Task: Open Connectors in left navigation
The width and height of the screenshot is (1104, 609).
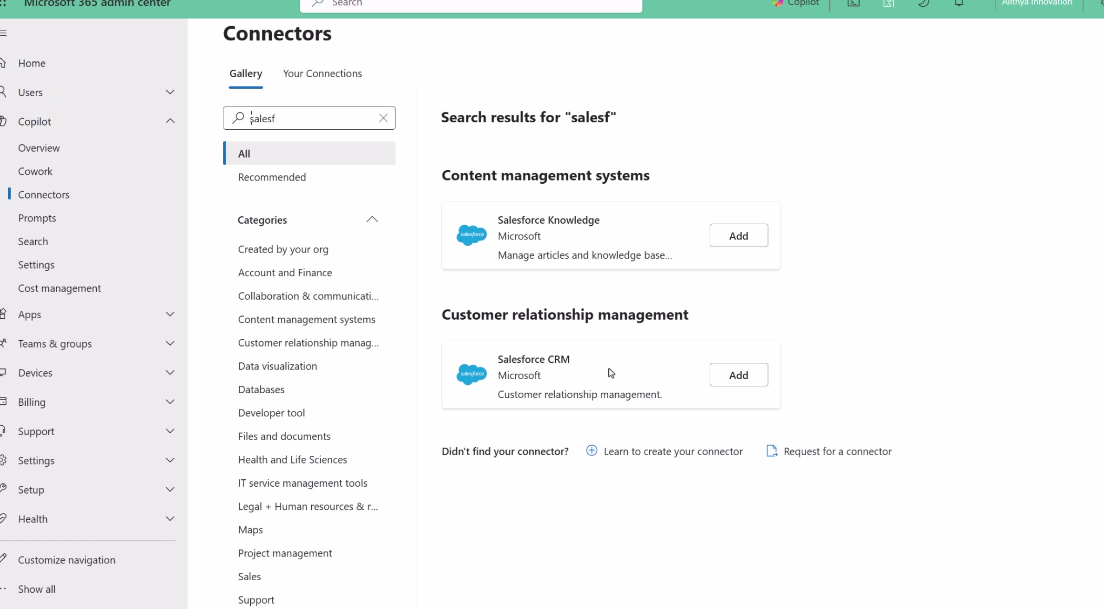Action: 44,195
